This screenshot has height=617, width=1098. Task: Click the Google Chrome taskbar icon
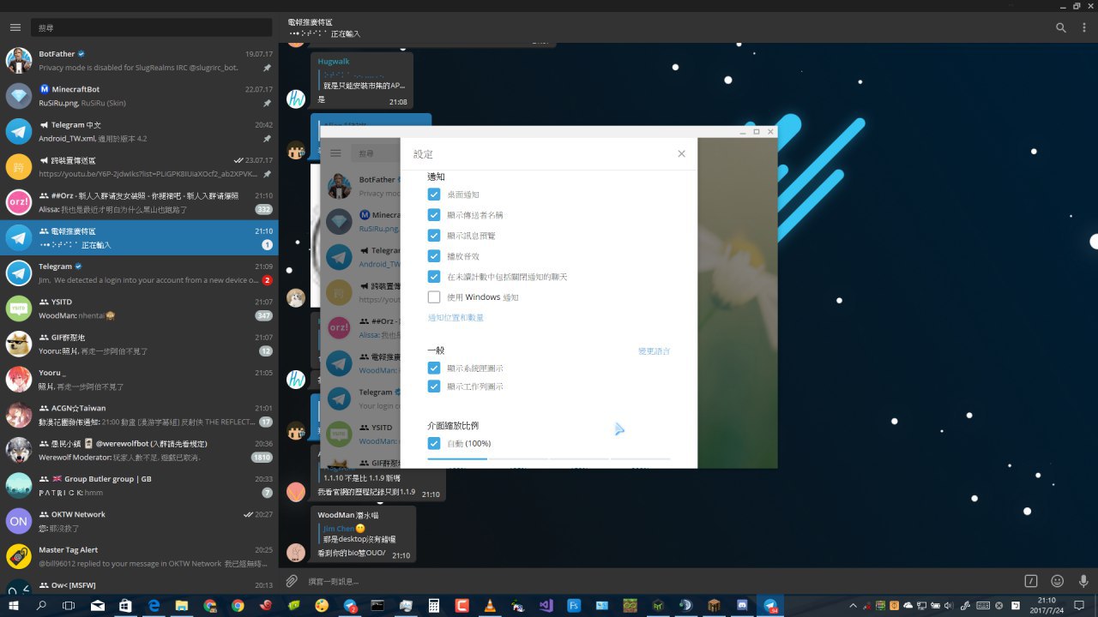tap(238, 606)
